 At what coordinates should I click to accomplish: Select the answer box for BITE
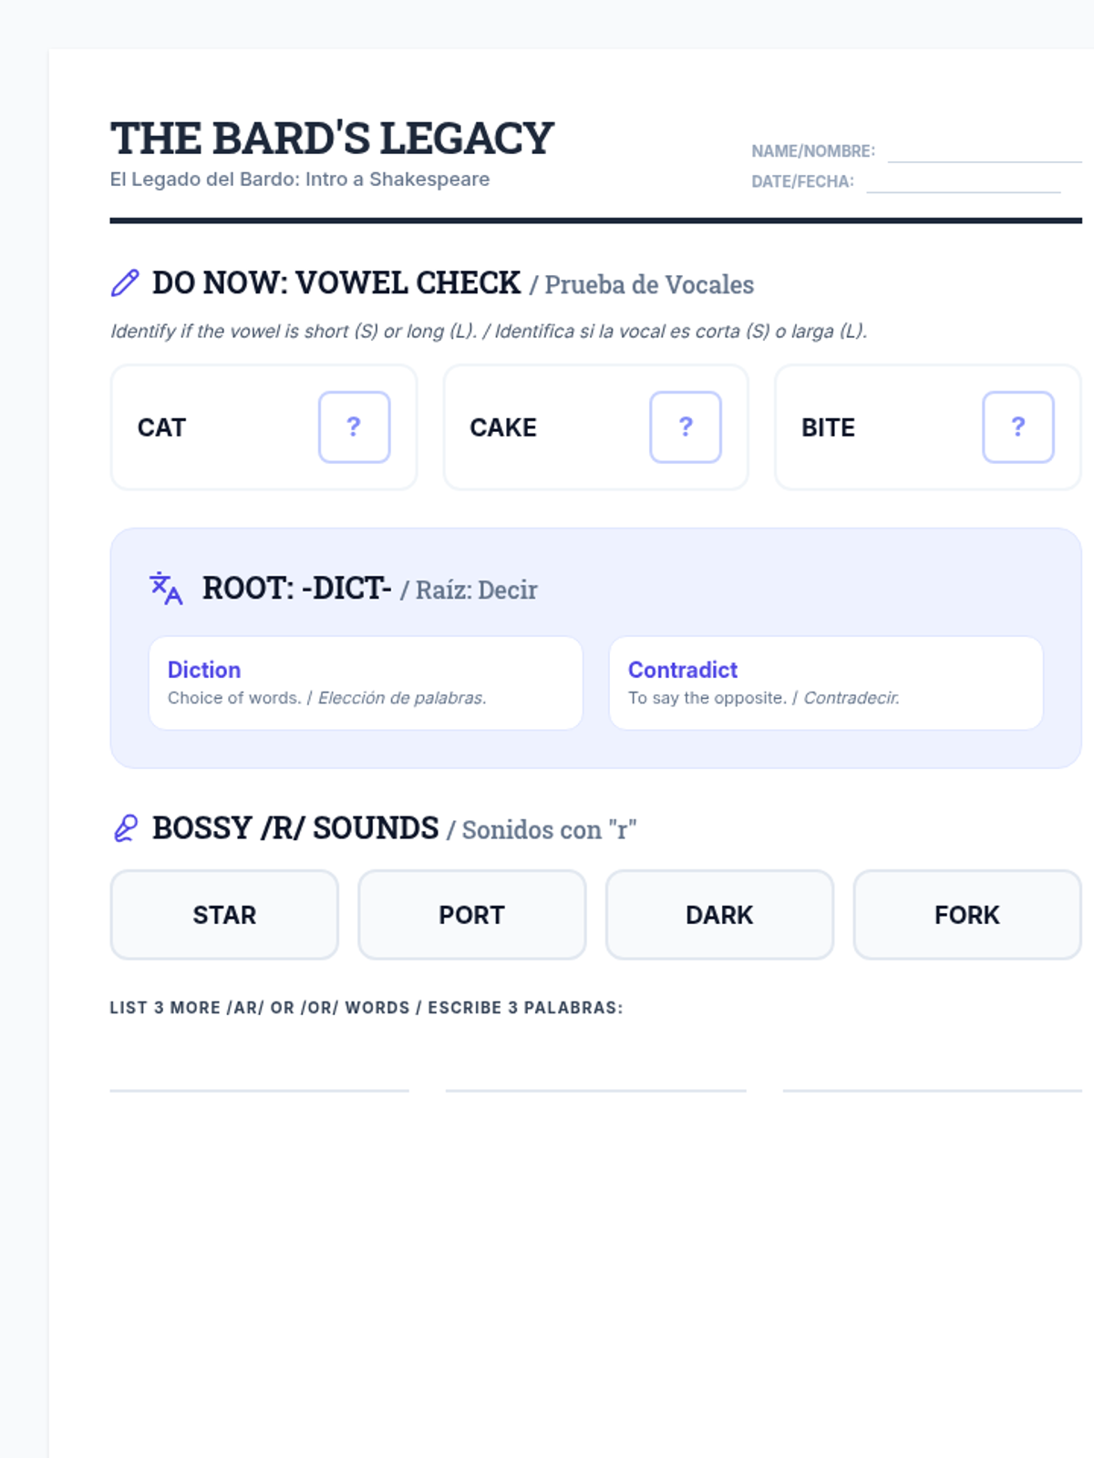point(1018,427)
